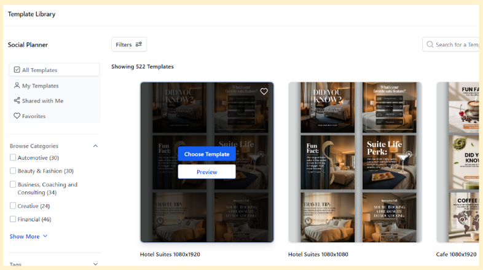Viewport: 483px width, 270px height.
Task: Click the Social Planner heading
Action: pos(28,45)
